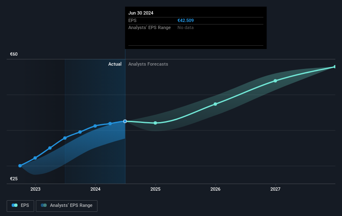Click the €60 y-axis label
Viewport: 342px width, 216px height.
point(14,54)
